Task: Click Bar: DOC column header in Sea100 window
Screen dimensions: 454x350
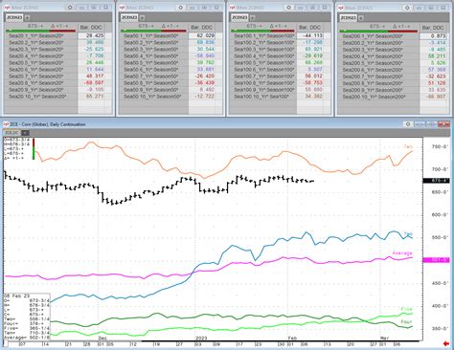Action: [x=309, y=28]
